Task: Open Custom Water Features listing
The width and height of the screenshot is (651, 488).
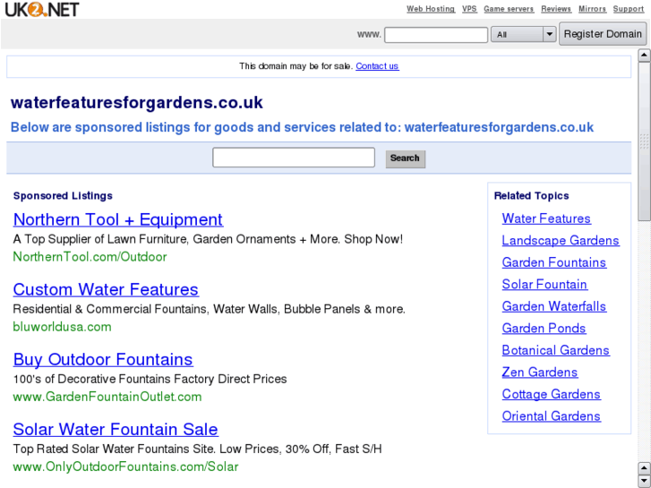Action: pyautogui.click(x=106, y=289)
